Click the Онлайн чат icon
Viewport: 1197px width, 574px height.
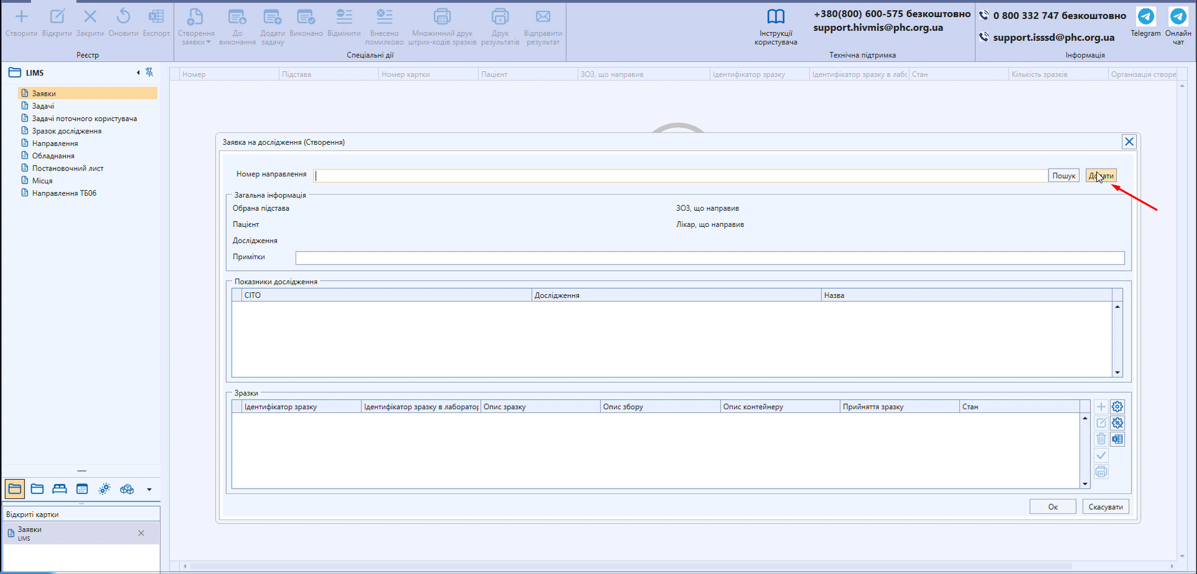(x=1178, y=17)
